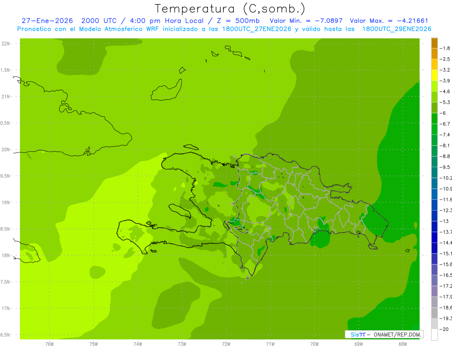Click the white swatch below -20
452x349 pixels.
[434, 335]
